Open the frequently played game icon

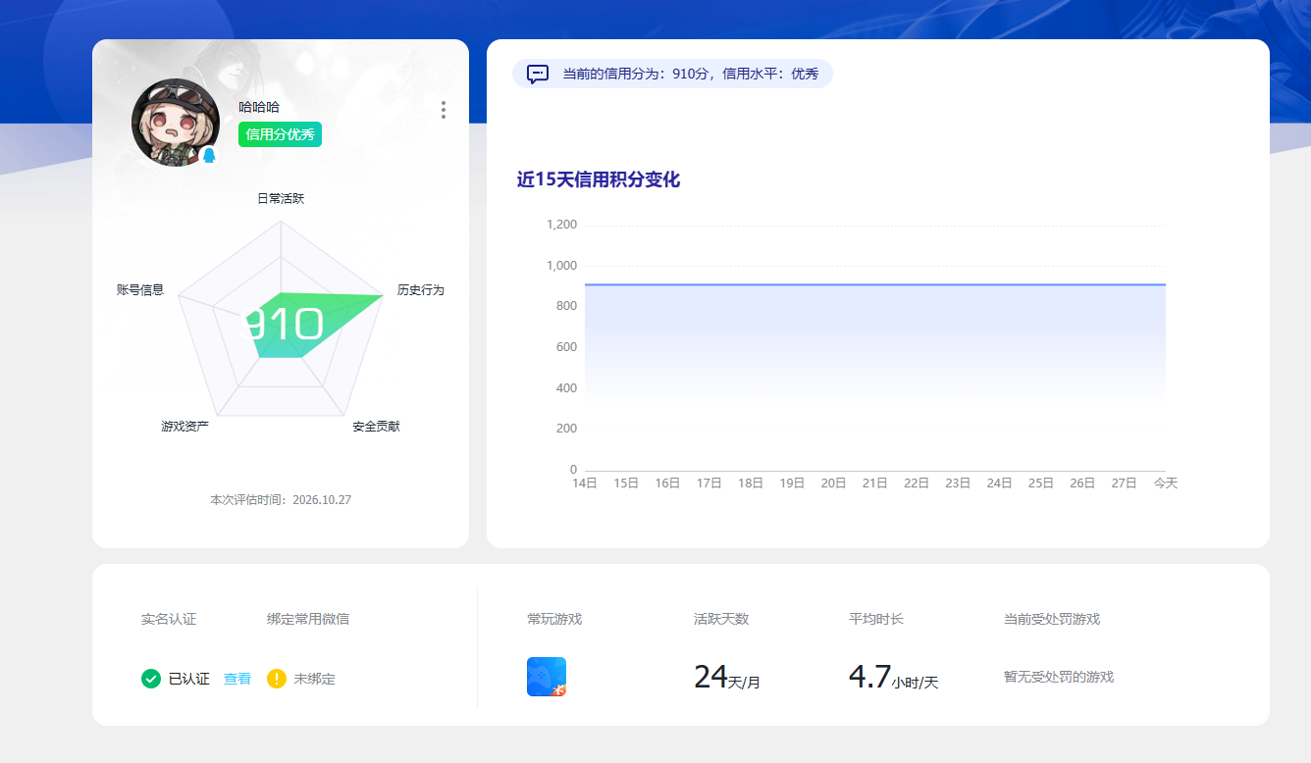point(547,677)
